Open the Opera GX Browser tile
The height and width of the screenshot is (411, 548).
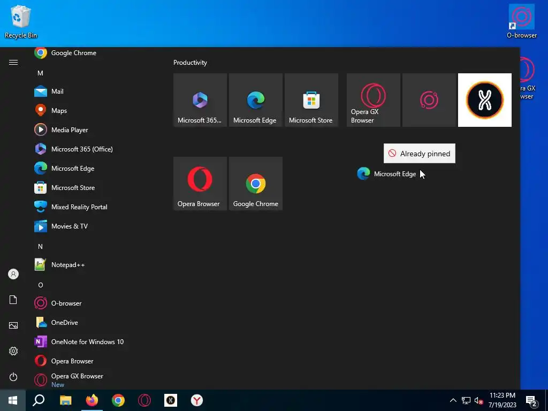coord(373,100)
